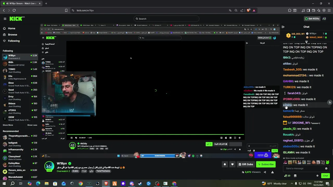Click the Arabic language tag
The width and height of the screenshot is (333, 187).
(x=75, y=171)
